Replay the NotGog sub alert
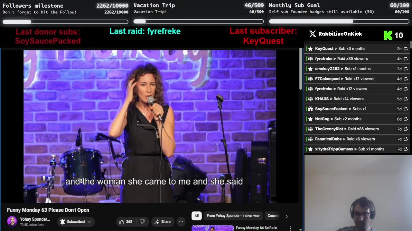 pyautogui.click(x=406, y=119)
